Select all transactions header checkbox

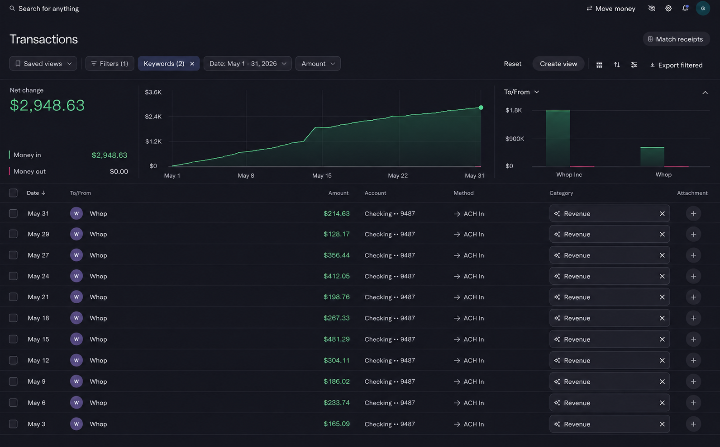point(13,193)
